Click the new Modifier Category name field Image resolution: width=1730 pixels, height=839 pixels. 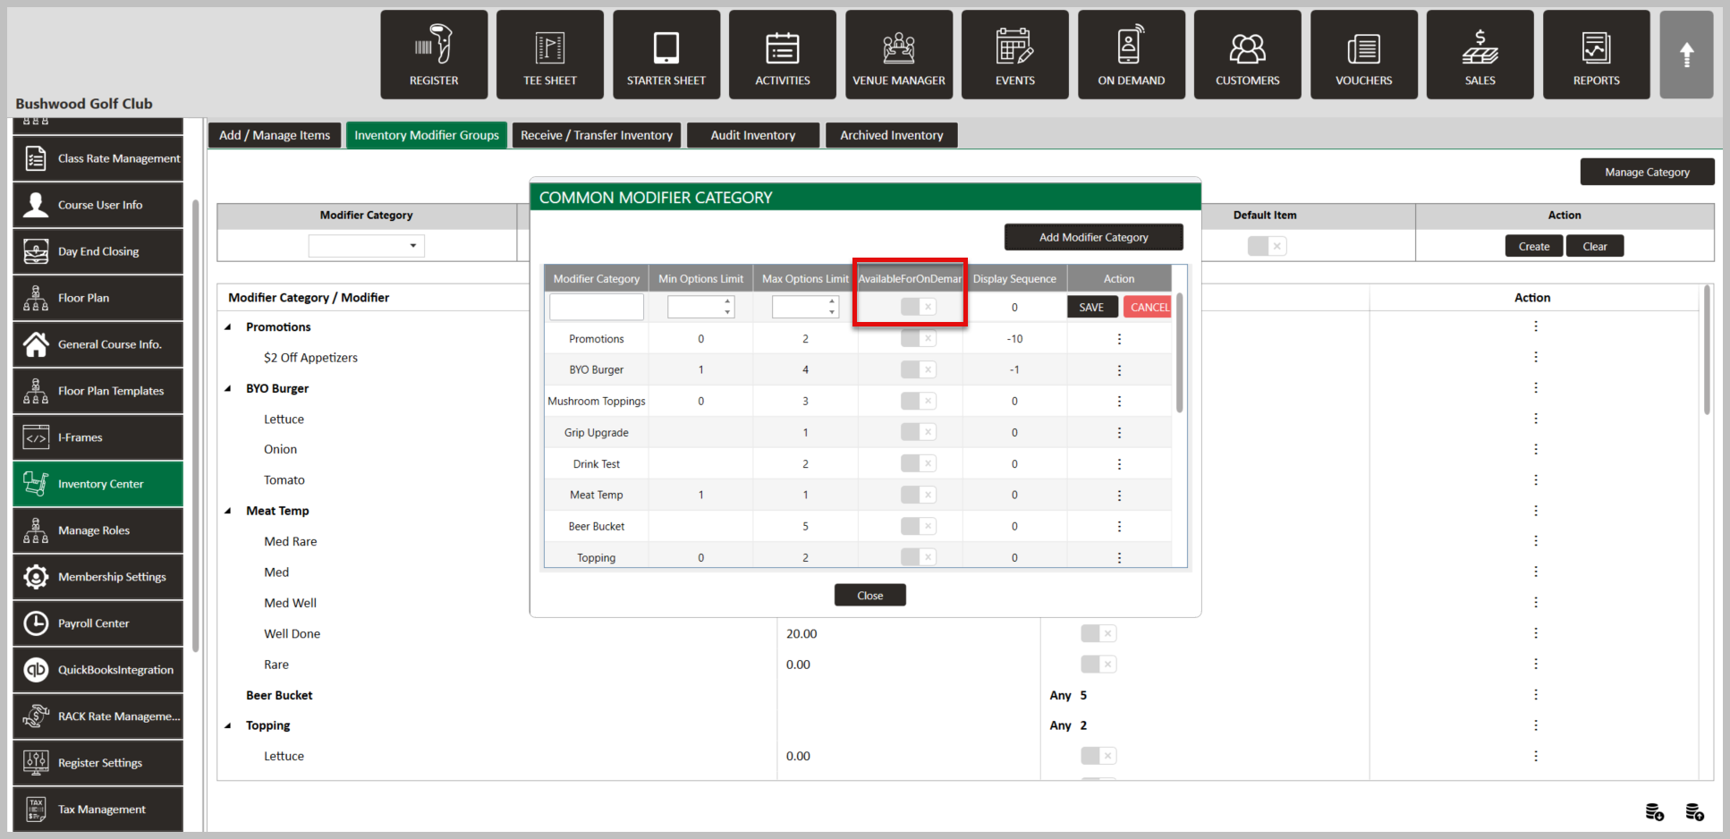(x=597, y=307)
